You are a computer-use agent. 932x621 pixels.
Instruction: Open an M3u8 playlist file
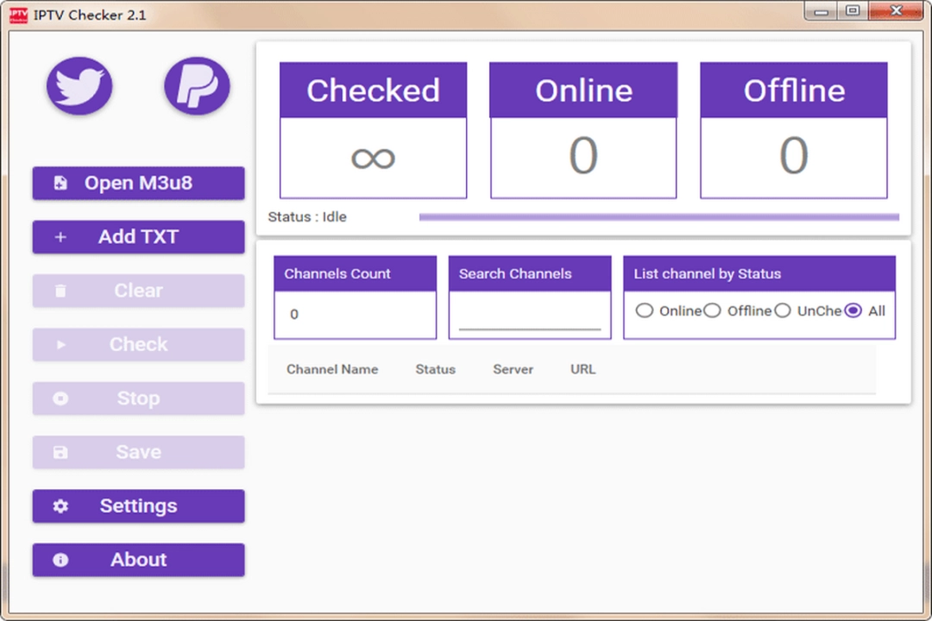(138, 183)
